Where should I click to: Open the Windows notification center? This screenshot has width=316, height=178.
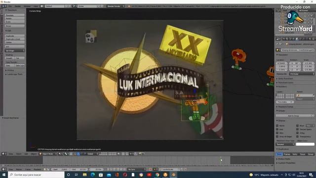(311, 175)
